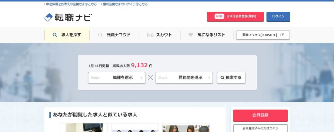
Task: Open the 職種を選ぶ Step1 selector
Action: coord(116,78)
